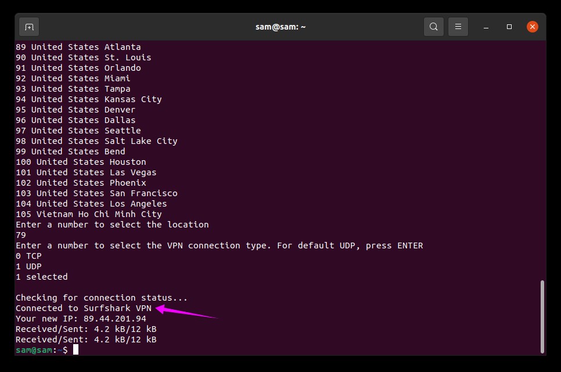This screenshot has width=561, height=372.
Task: Click line '95 United States Denver'
Action: click(x=75, y=110)
